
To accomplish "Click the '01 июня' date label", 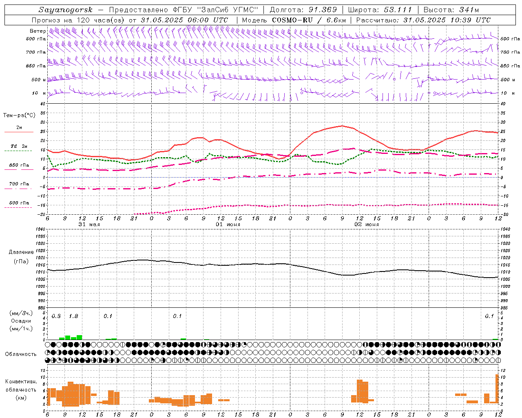I will point(228,225).
